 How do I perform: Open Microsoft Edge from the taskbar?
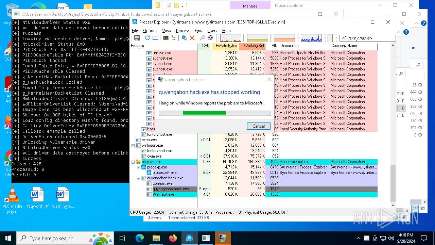coord(140,238)
